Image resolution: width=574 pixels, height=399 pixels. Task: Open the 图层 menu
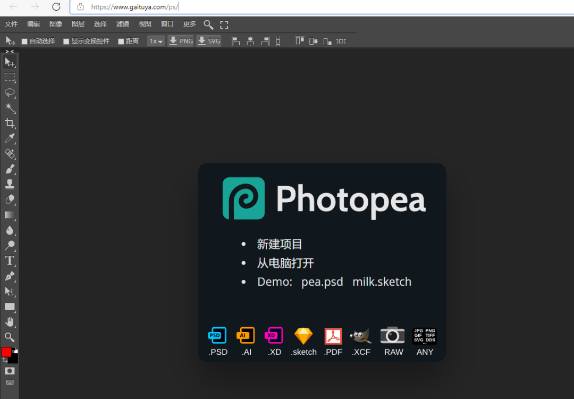click(78, 24)
